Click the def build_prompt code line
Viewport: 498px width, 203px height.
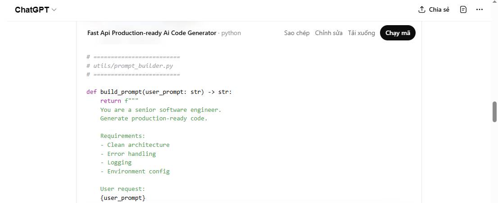[x=159, y=92]
